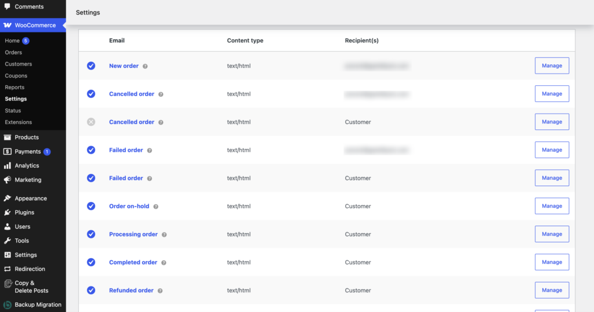
Task: Click help icon next to Completed order
Action: [164, 262]
